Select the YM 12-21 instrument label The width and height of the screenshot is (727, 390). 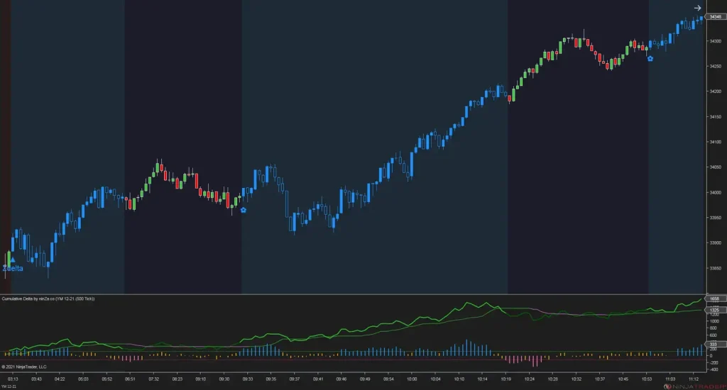click(x=9, y=386)
